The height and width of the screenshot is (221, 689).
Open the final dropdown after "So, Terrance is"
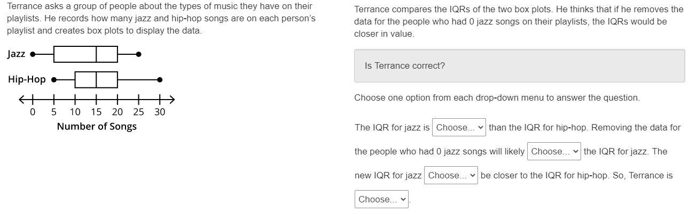click(x=381, y=199)
